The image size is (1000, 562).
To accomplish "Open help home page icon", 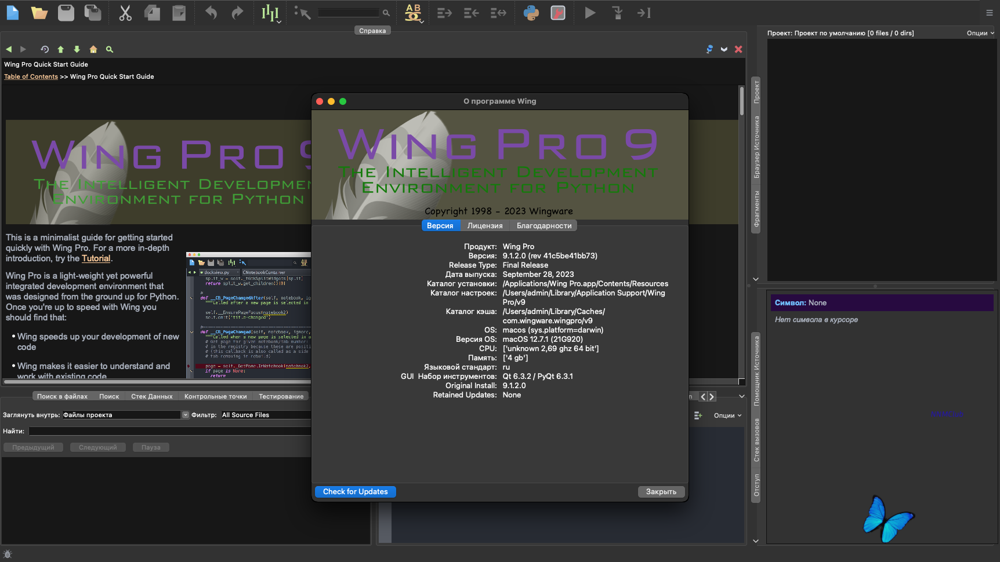I will 93,49.
